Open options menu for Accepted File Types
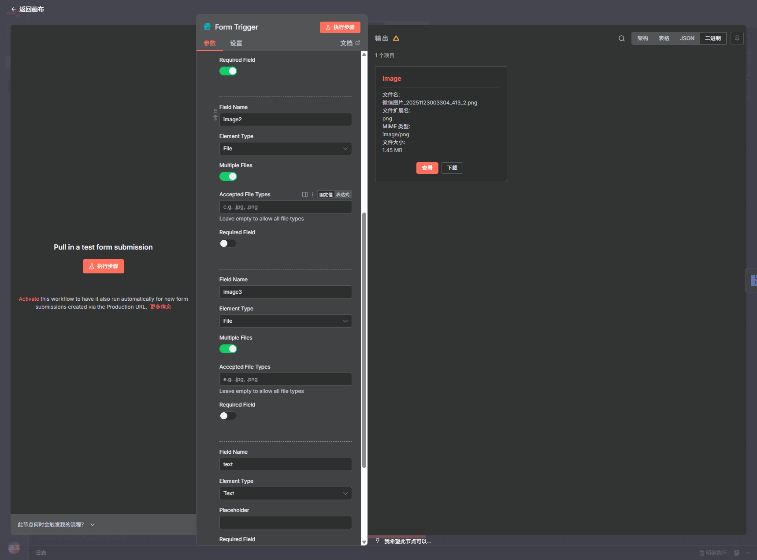The height and width of the screenshot is (560, 757). click(x=312, y=194)
